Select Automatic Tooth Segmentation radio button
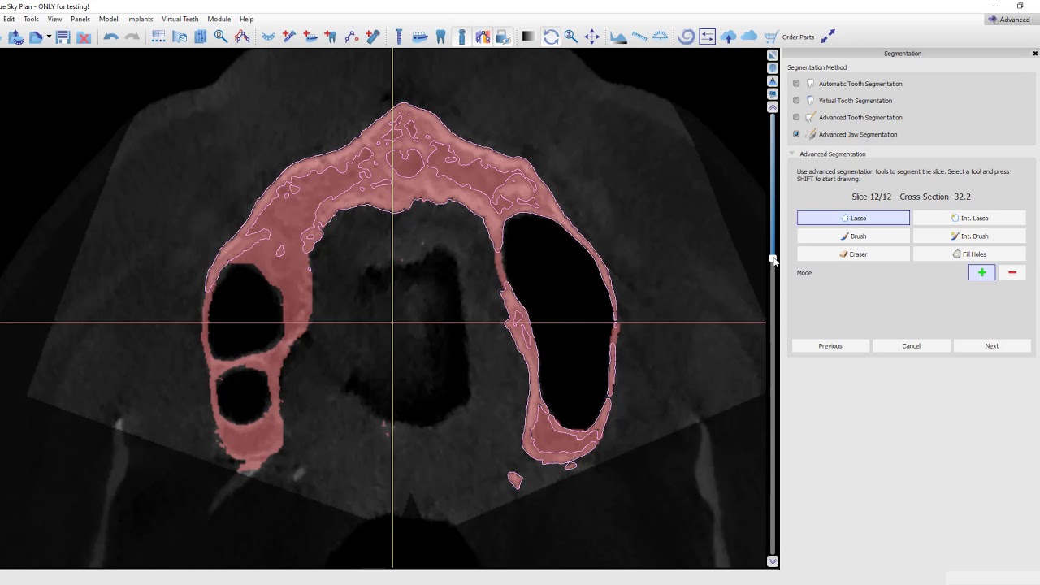Viewport: 1040px width, 585px height. 796,84
